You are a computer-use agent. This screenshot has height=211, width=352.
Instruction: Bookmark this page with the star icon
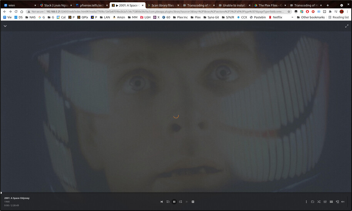click(x=289, y=12)
